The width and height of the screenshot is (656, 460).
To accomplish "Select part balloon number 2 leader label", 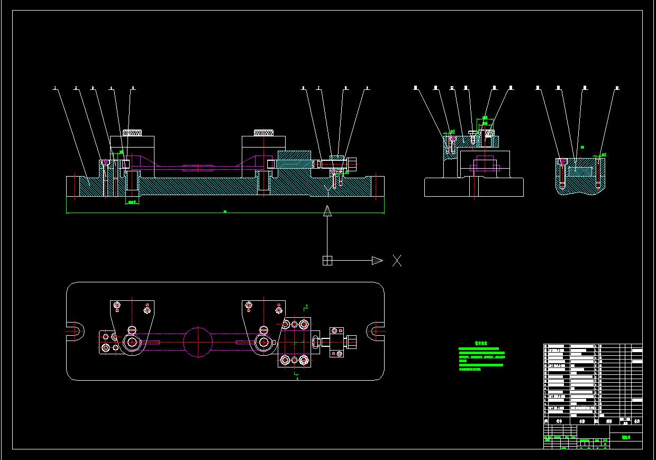I will tap(76, 88).
